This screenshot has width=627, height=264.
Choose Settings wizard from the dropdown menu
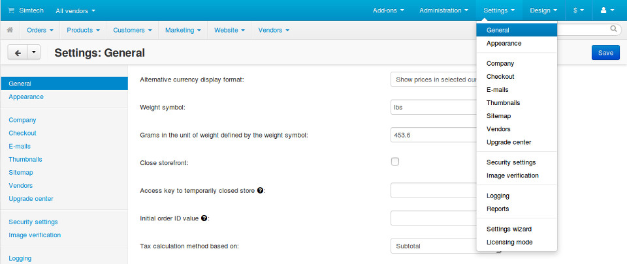[x=509, y=229]
